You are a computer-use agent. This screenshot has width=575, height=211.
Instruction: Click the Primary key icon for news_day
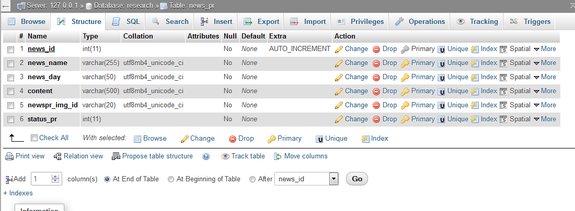coord(405,77)
